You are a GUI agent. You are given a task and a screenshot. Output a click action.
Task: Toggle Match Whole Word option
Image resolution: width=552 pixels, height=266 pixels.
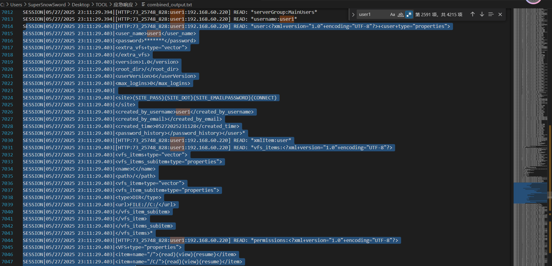point(401,14)
